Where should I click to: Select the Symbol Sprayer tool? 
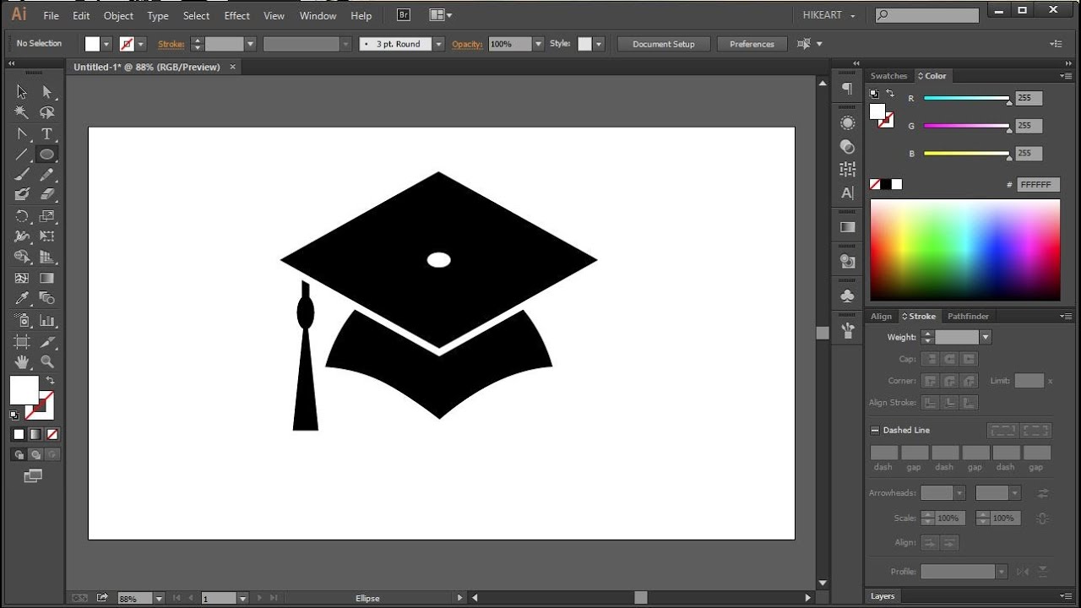[22, 320]
